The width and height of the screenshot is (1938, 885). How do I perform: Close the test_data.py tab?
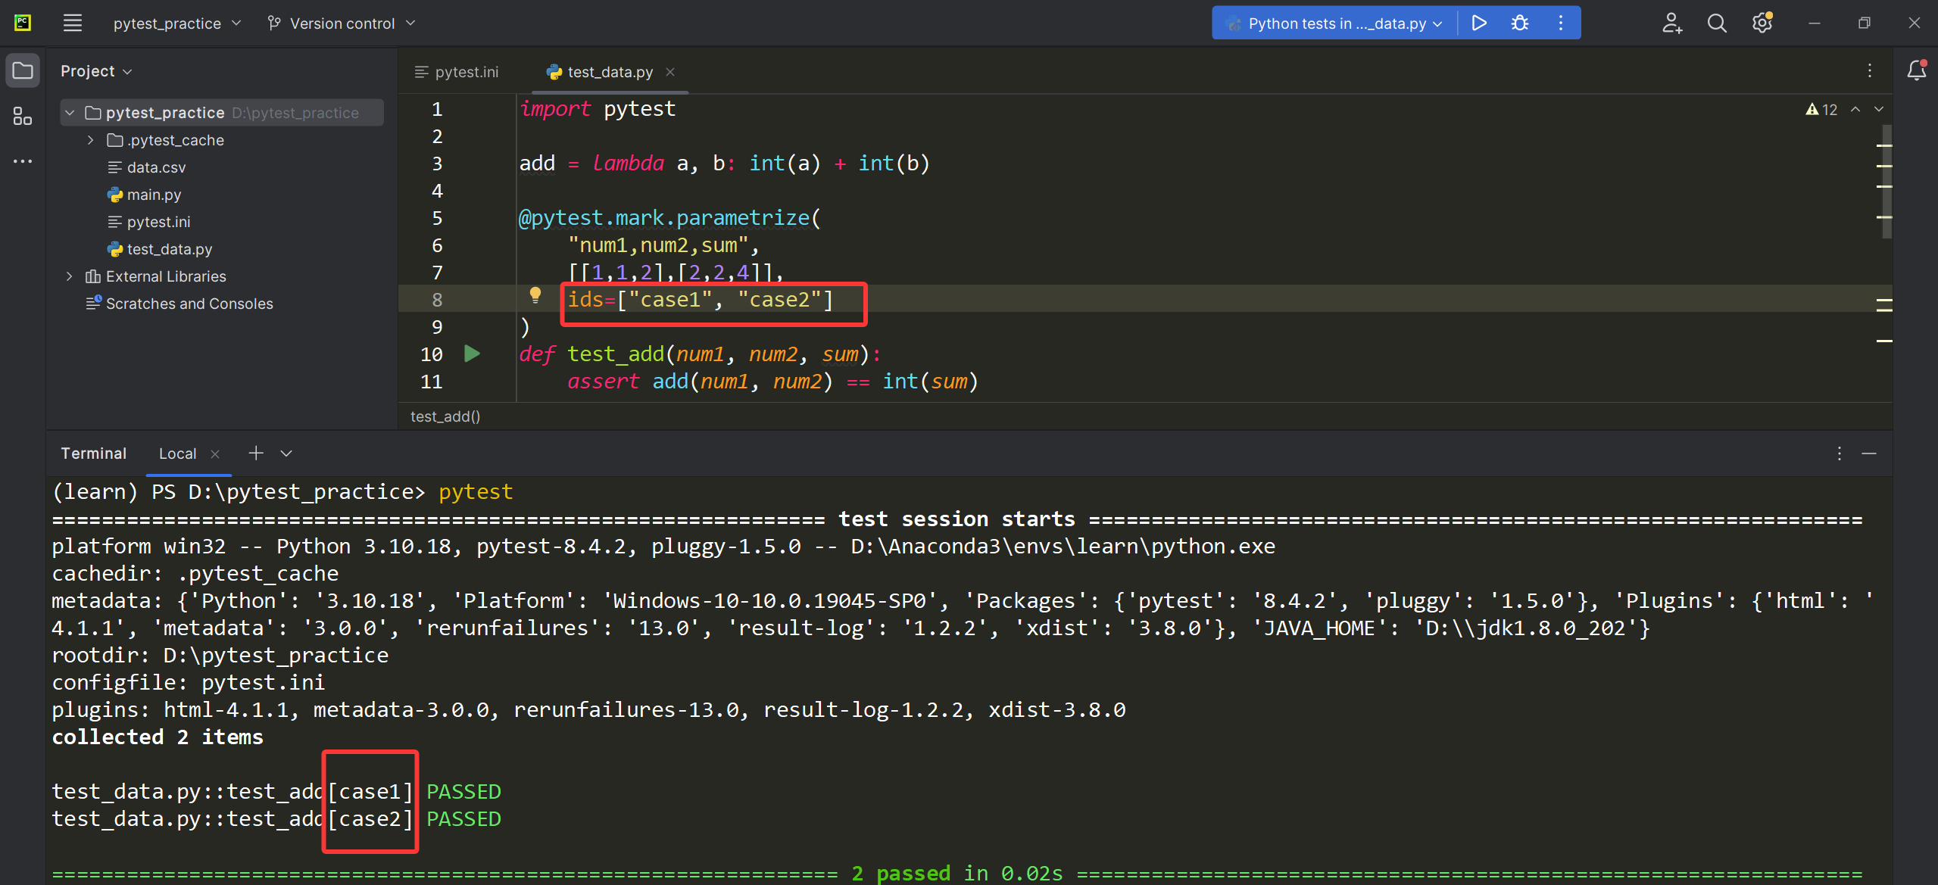[670, 72]
